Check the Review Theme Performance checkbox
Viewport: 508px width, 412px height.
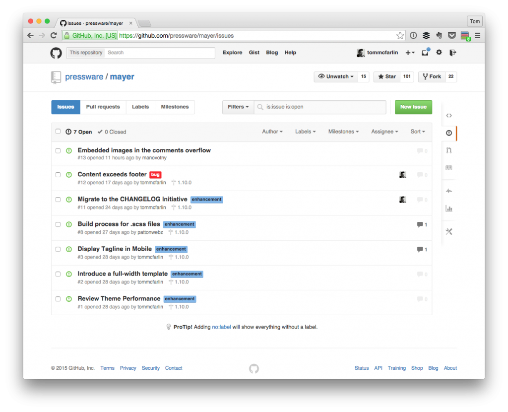[58, 299]
